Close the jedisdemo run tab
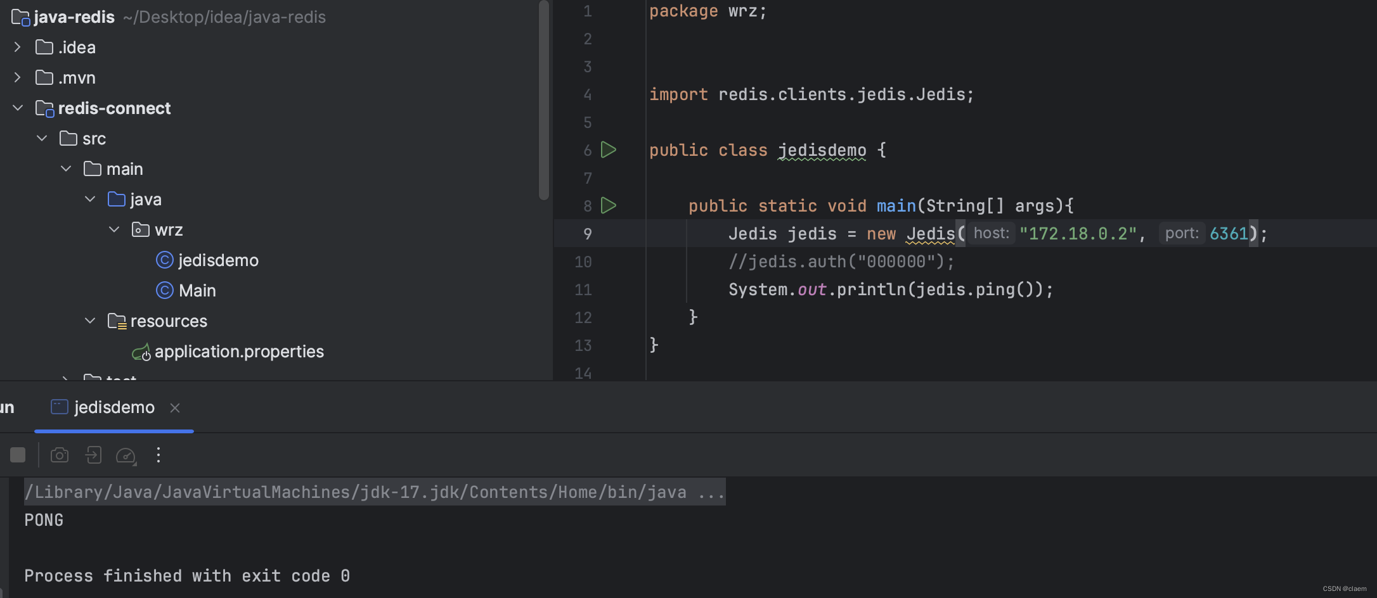Image resolution: width=1377 pixels, height=598 pixels. [175, 408]
